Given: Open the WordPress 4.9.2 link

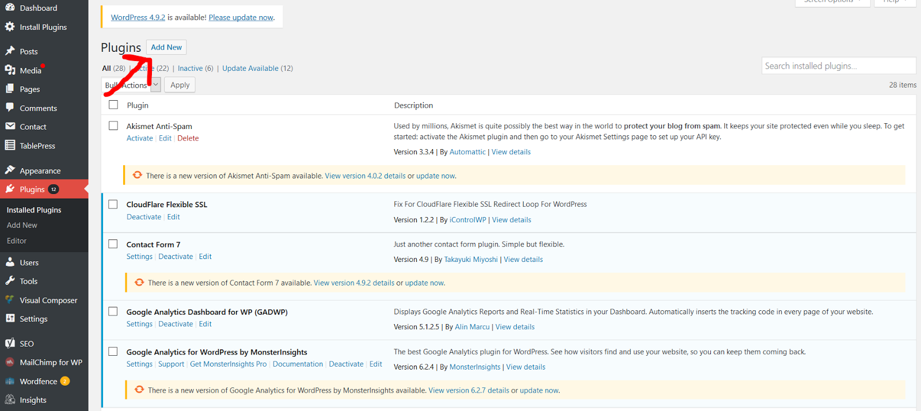Looking at the screenshot, I should coord(138,17).
